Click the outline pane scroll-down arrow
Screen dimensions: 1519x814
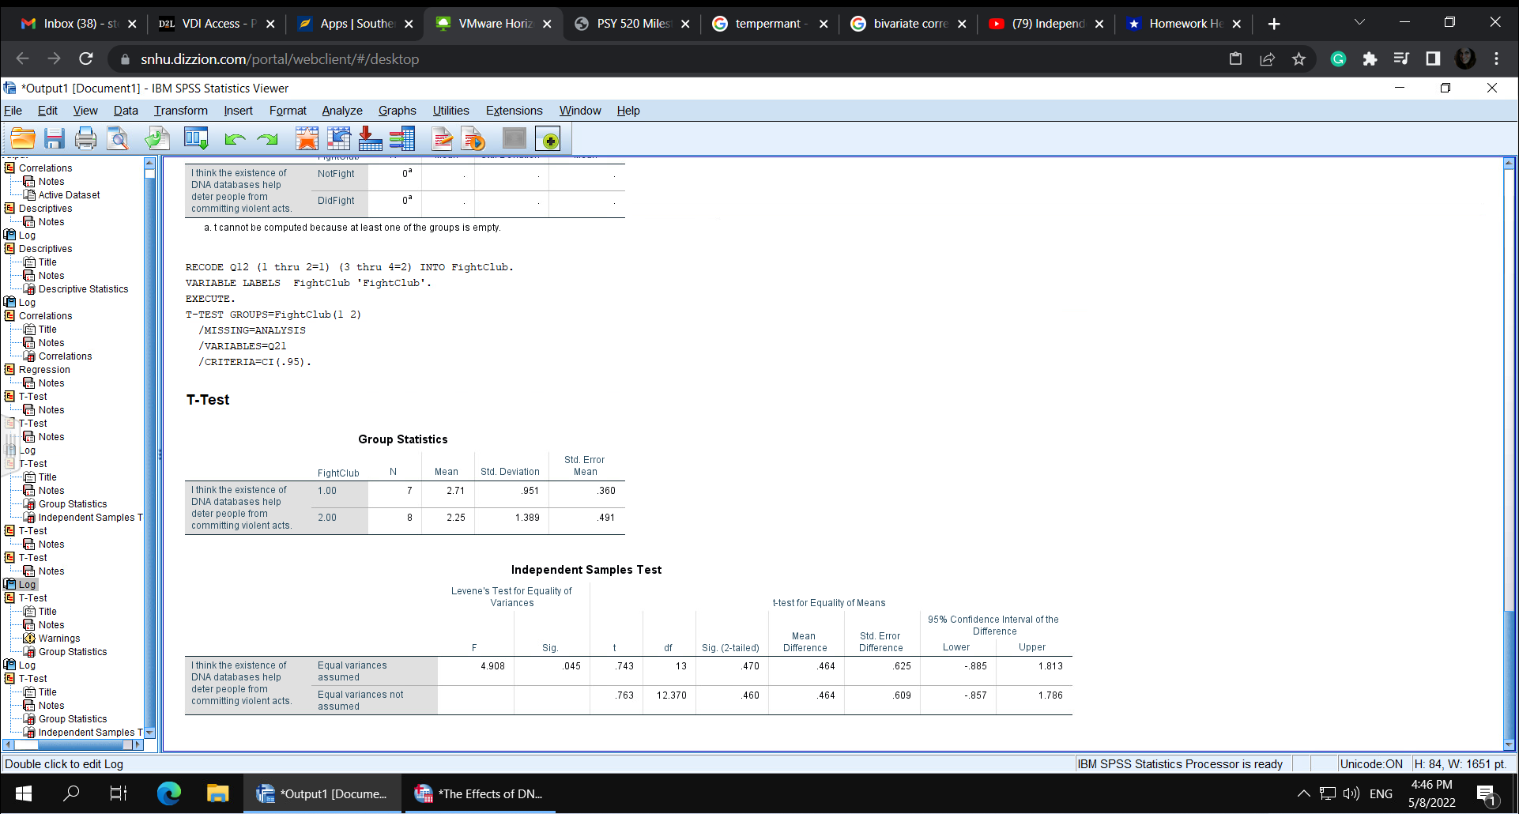149,733
